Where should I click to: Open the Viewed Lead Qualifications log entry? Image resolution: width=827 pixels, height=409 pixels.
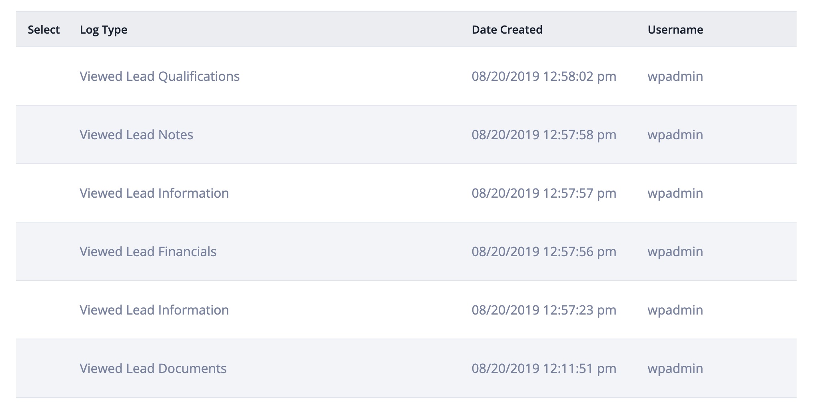[160, 76]
